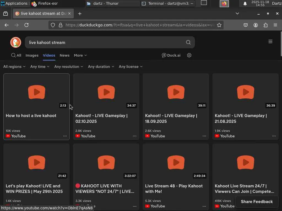The width and height of the screenshot is (282, 211).
Task: Open Firefox View recent browsing icon
Action: tap(6, 14)
